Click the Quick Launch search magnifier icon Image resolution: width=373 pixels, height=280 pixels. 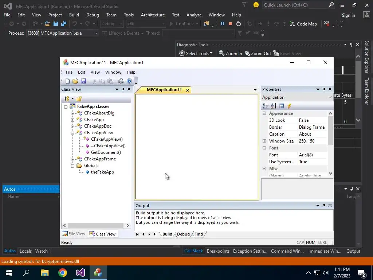(331, 5)
